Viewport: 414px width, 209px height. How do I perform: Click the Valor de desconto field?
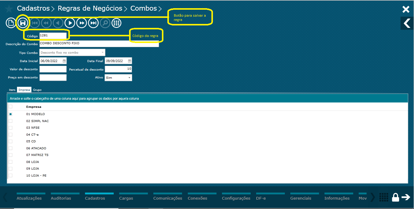(53, 69)
